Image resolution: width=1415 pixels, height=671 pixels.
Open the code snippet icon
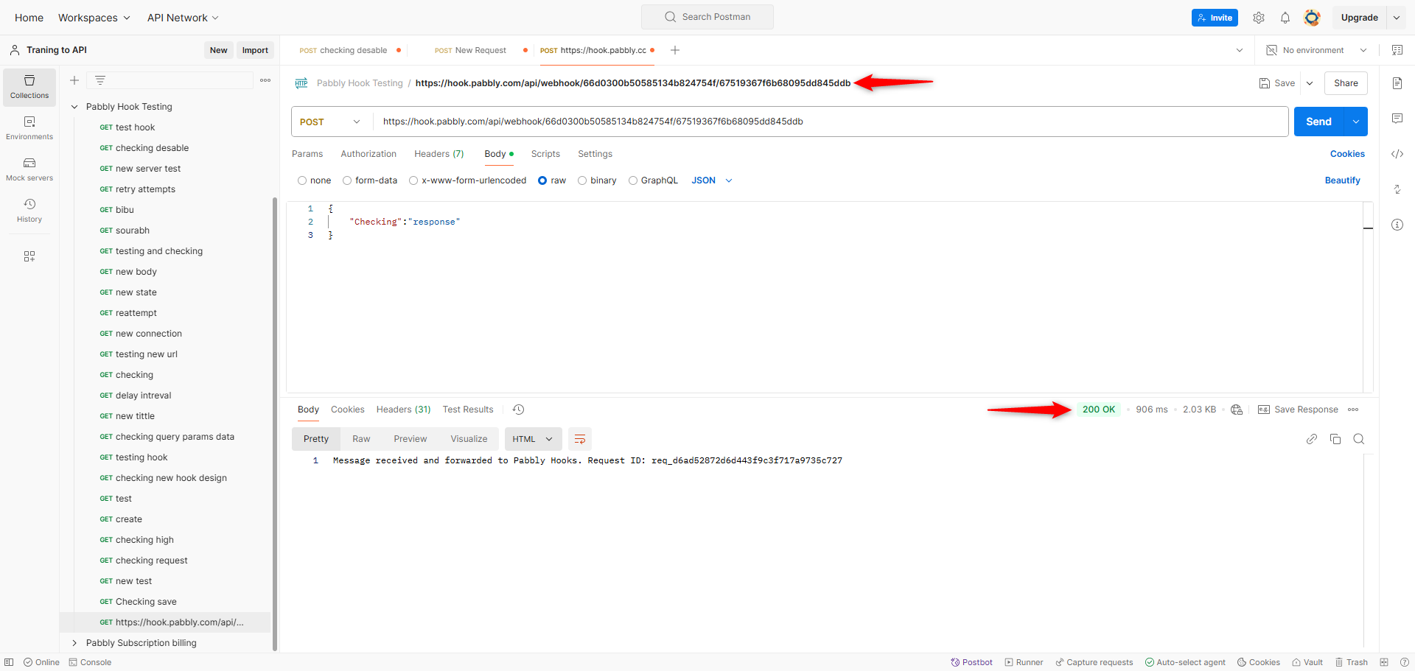(1397, 154)
